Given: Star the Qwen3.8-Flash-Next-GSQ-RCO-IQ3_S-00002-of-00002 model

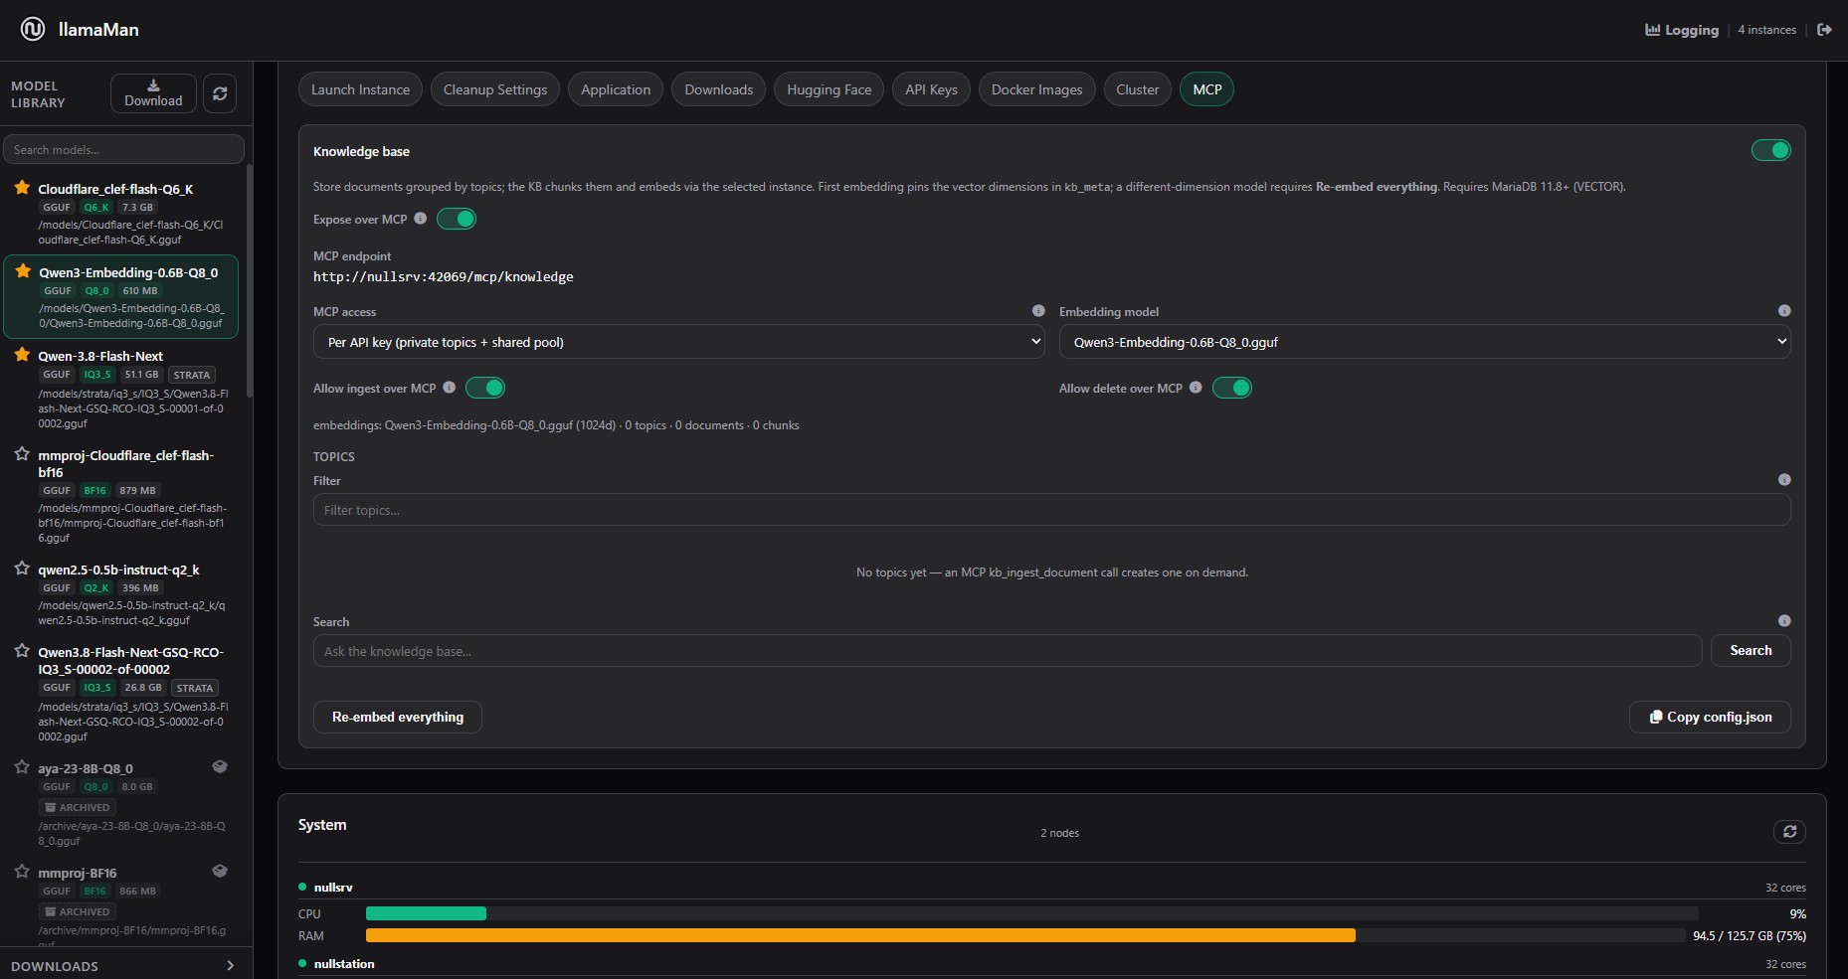Looking at the screenshot, I should tap(22, 651).
